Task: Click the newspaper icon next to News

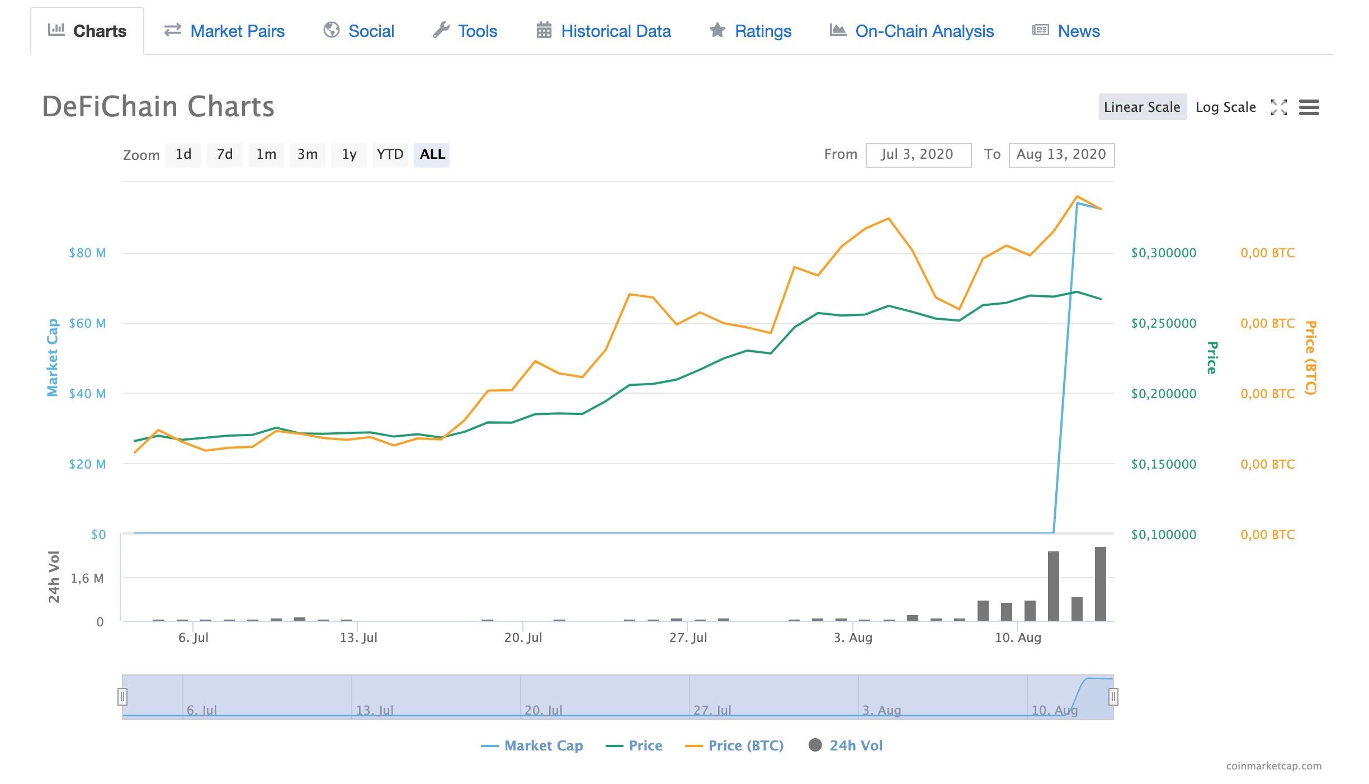Action: tap(1041, 30)
